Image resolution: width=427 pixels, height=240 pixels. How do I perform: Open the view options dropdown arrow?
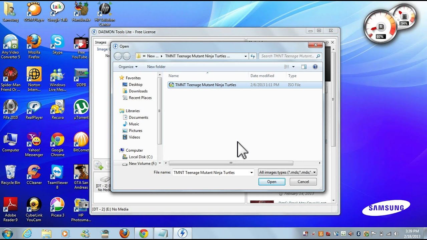tap(293, 67)
